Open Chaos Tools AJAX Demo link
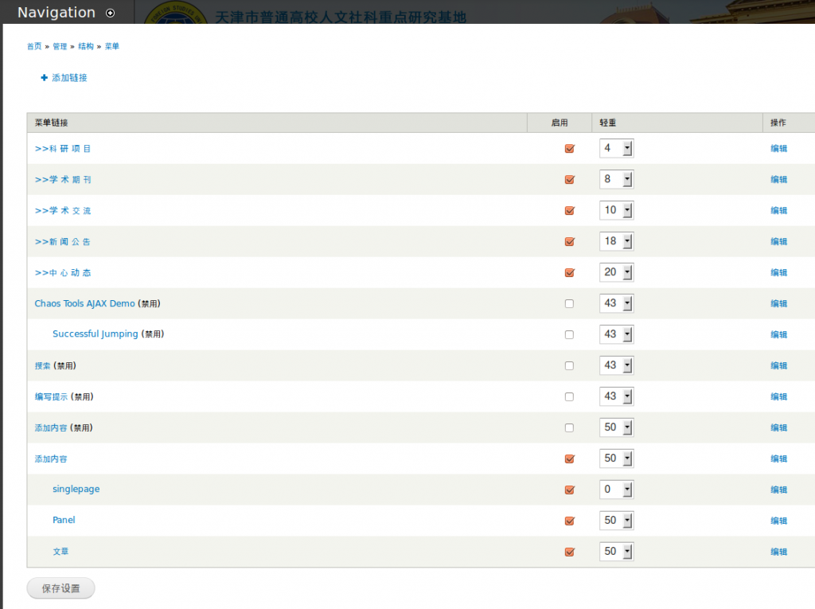The image size is (815, 609). pyautogui.click(x=84, y=303)
